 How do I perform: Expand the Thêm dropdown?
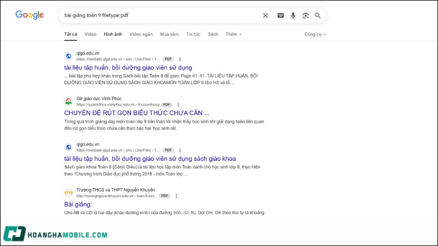point(234,34)
